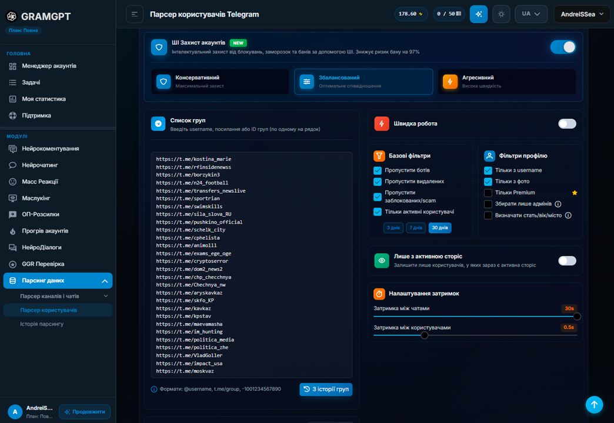The width and height of the screenshot is (614, 423).
Task: Open Парсер користувачів menu item
Action: coord(58,310)
